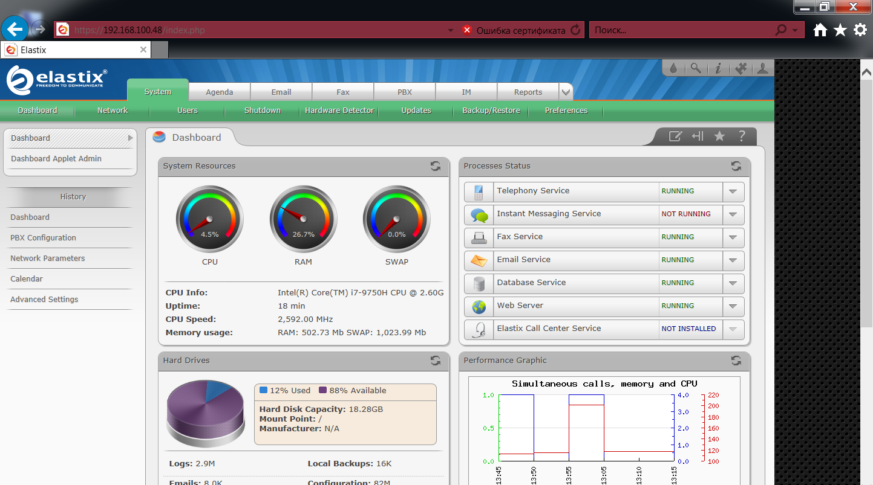This screenshot has width=873, height=485.
Task: Switch to the IM tab
Action: click(466, 92)
